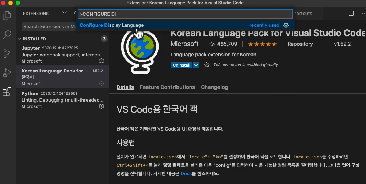
Task: Open the Explorer view in activity bar
Action: 7,16
